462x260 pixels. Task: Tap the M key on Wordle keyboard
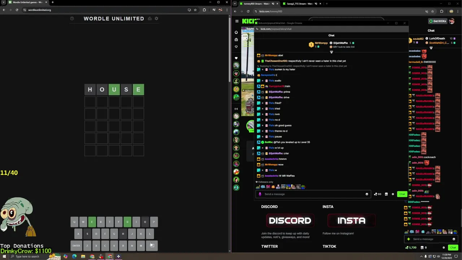pyautogui.click(x=141, y=246)
